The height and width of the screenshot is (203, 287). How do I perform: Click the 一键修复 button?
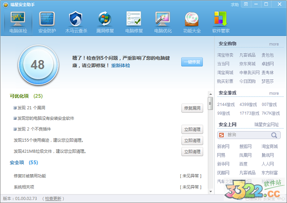192,62
